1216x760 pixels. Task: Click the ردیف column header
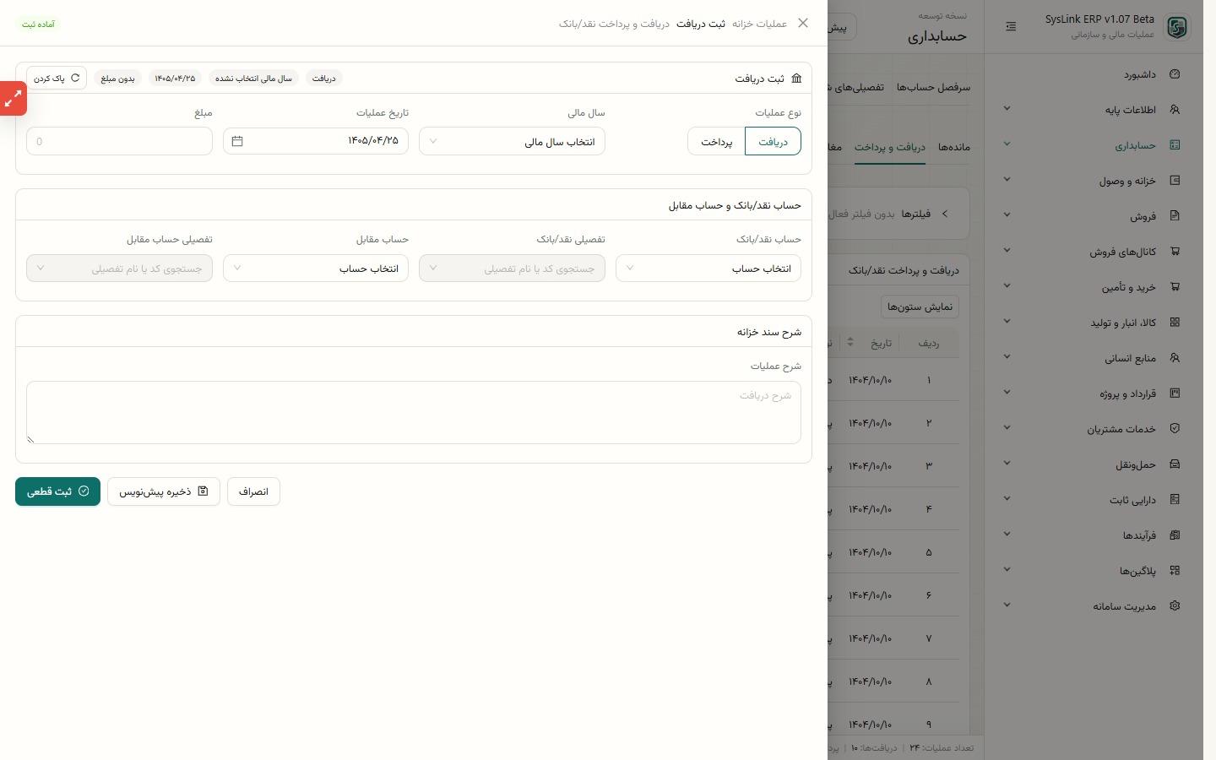(929, 343)
